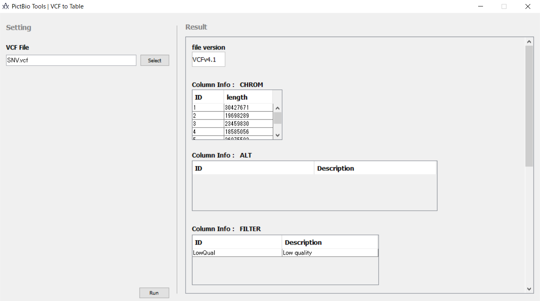540x301 pixels.
Task: Select the LowQual cell in FILTER table
Action: click(x=237, y=253)
